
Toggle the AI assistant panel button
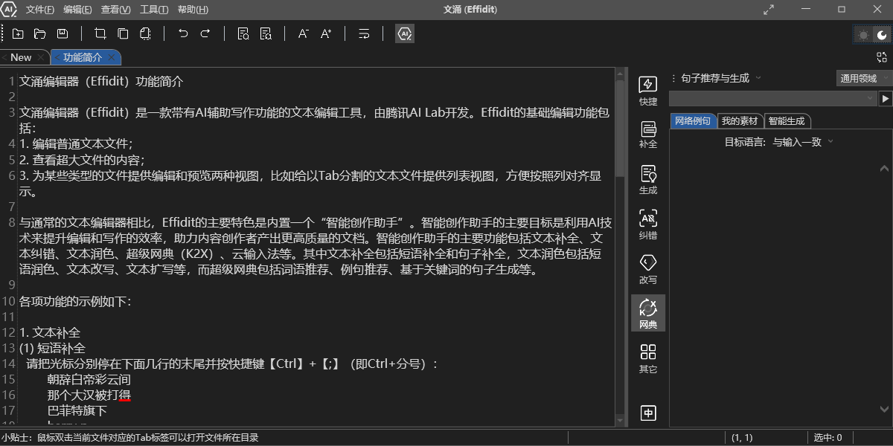(x=405, y=33)
